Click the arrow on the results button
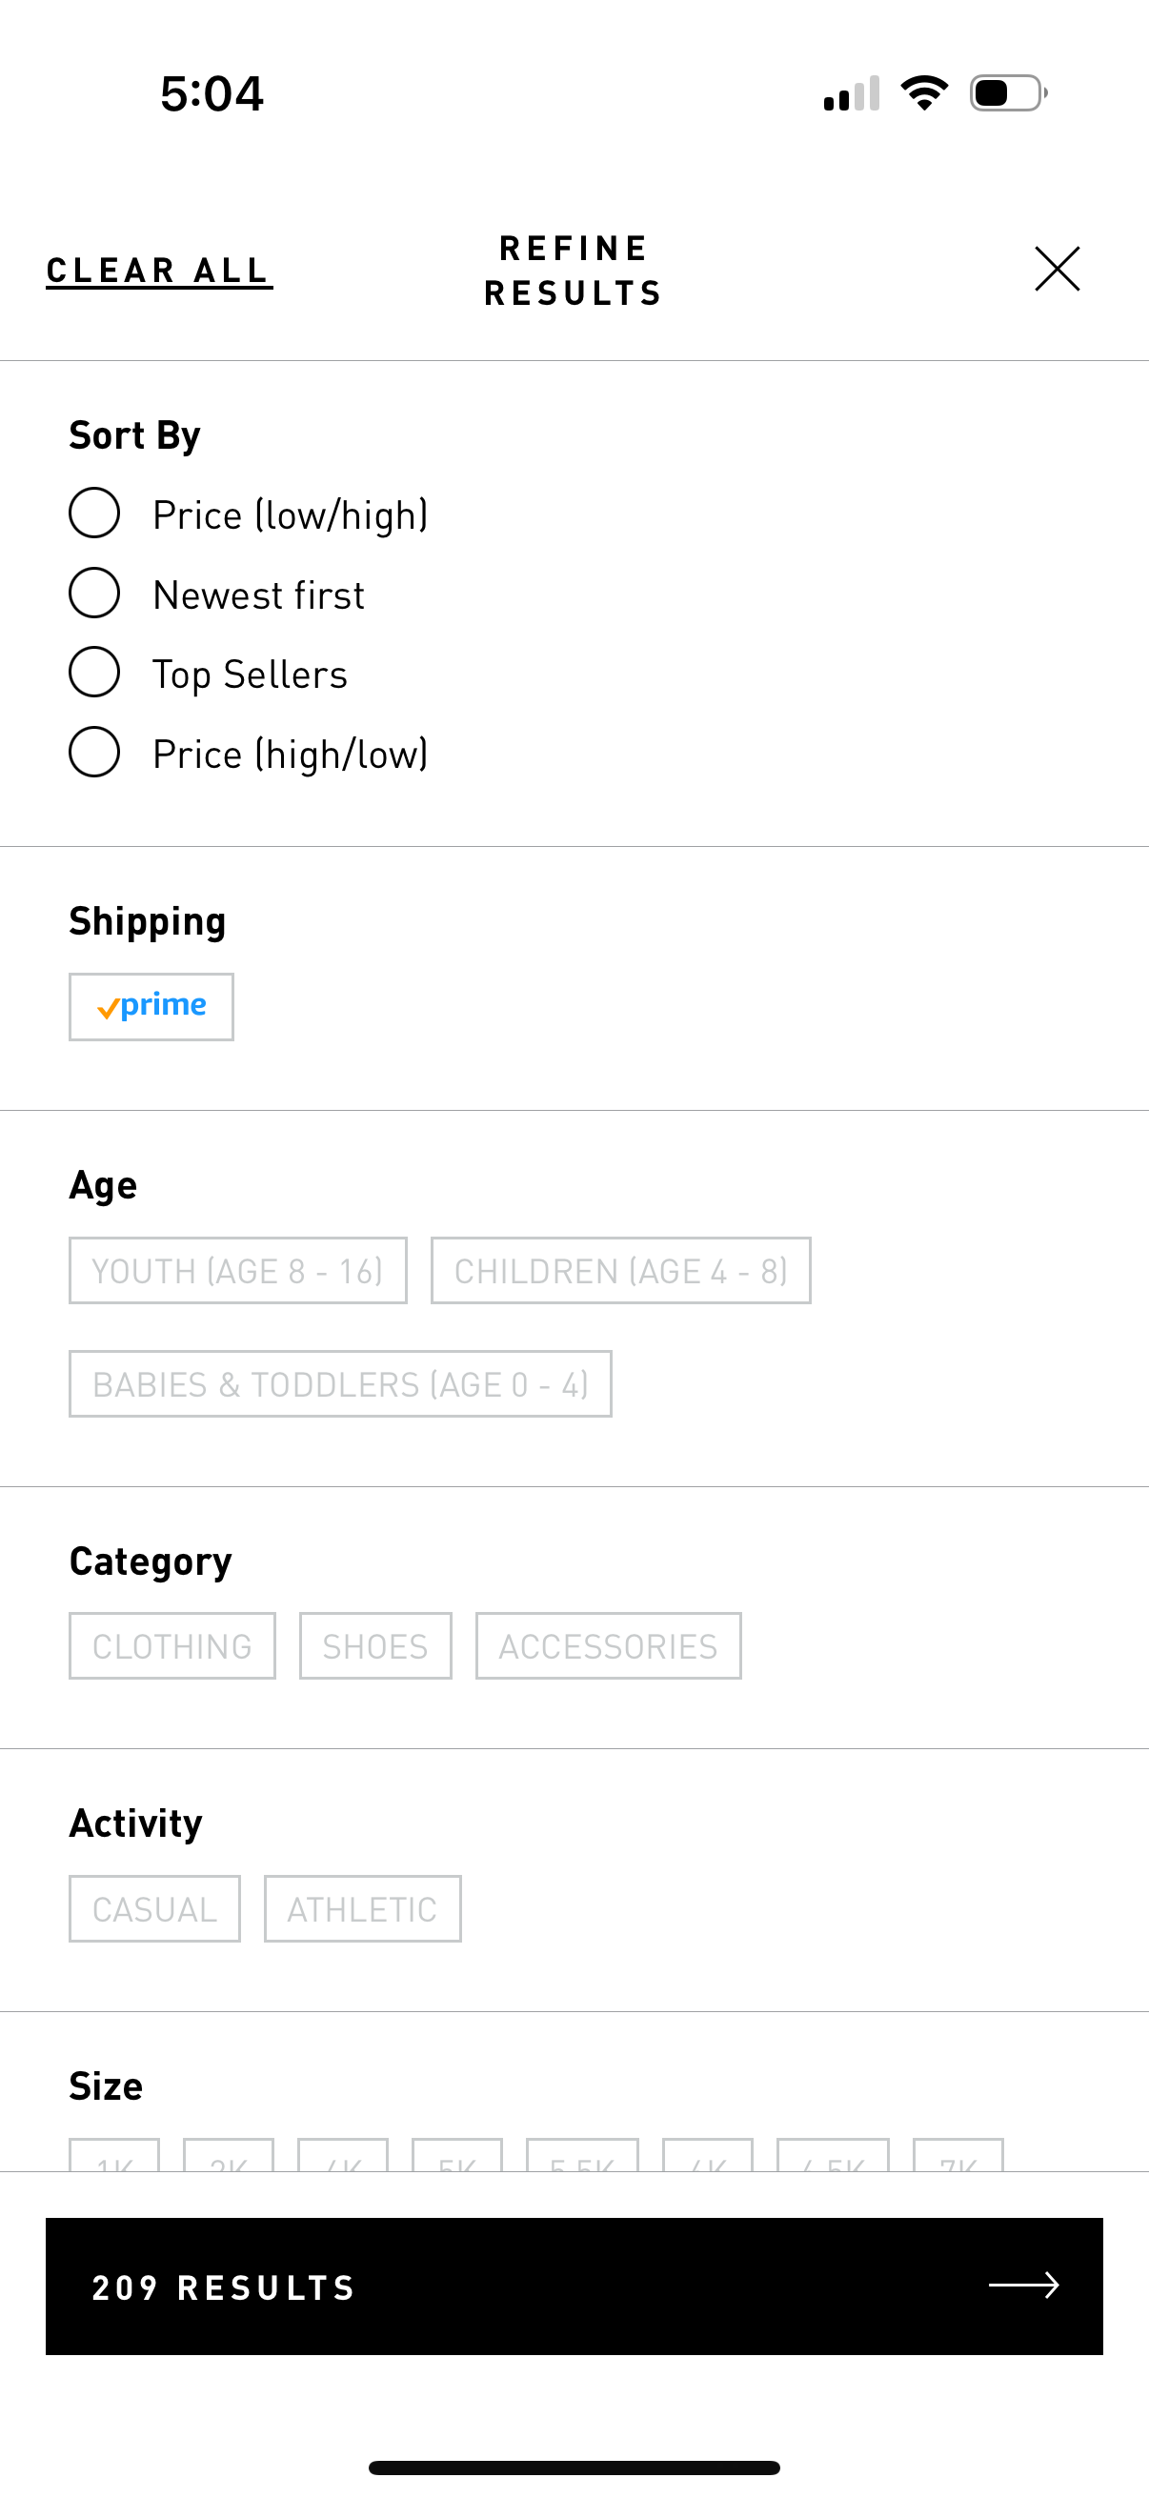1149x2498 pixels. coord(1029,2286)
